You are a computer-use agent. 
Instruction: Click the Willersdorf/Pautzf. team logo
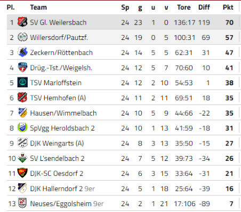22,37
